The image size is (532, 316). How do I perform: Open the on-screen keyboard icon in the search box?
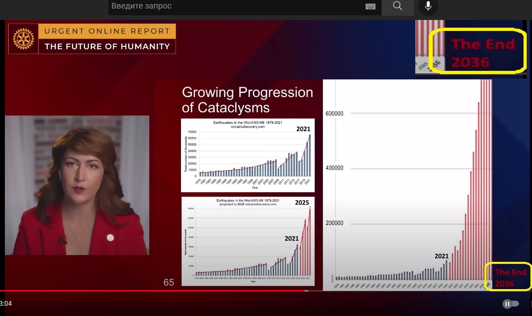click(x=370, y=7)
